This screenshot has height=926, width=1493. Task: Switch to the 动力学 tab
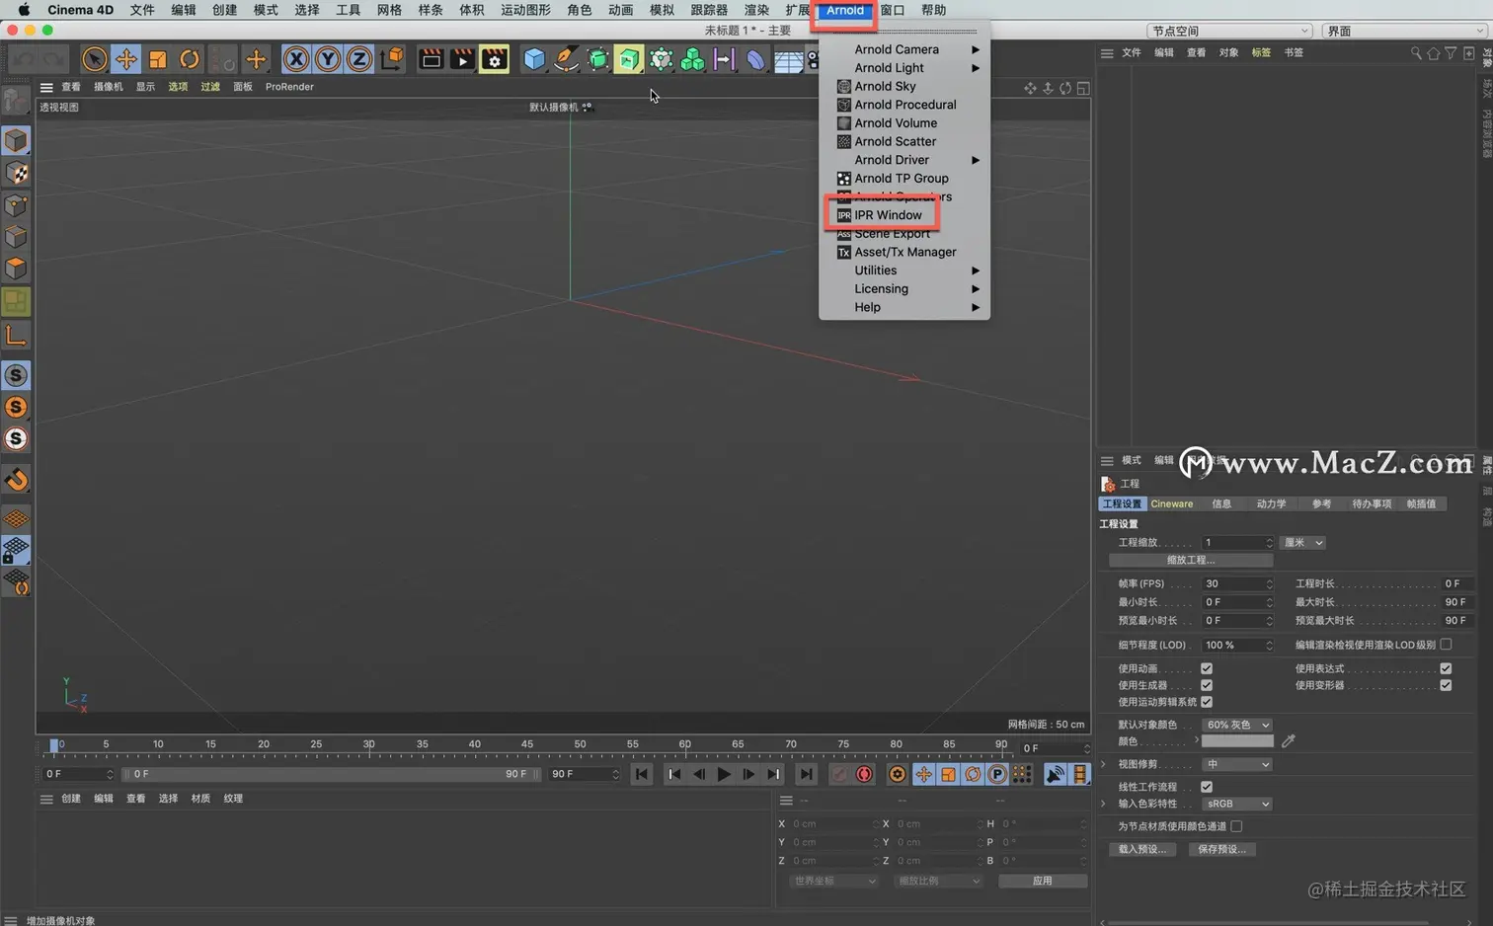point(1271,503)
